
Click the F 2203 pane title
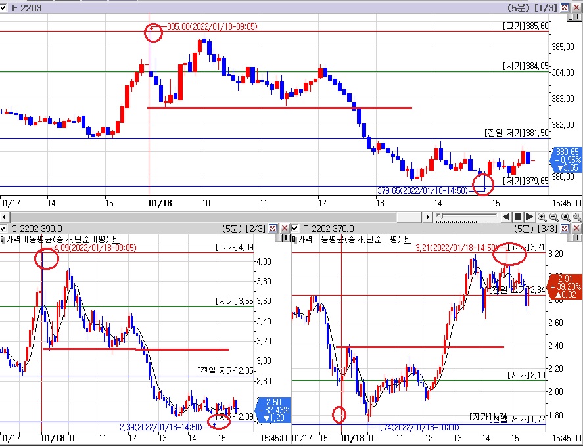click(x=27, y=8)
